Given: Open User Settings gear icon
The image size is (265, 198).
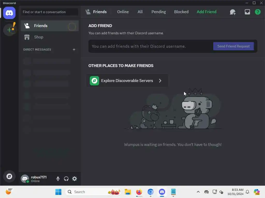Looking at the screenshot, I should (x=75, y=179).
